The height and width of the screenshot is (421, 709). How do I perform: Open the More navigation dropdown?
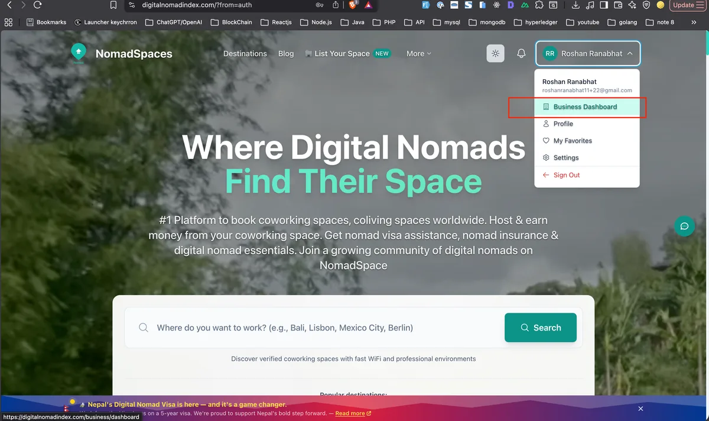click(x=418, y=53)
